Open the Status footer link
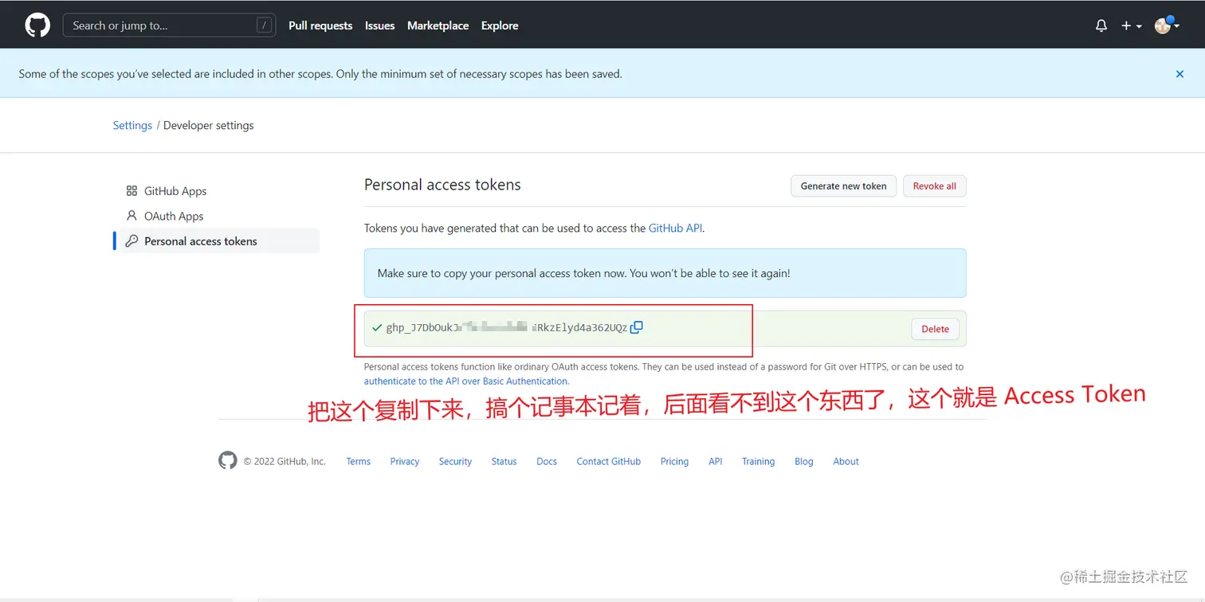The height and width of the screenshot is (602, 1205). tap(504, 461)
